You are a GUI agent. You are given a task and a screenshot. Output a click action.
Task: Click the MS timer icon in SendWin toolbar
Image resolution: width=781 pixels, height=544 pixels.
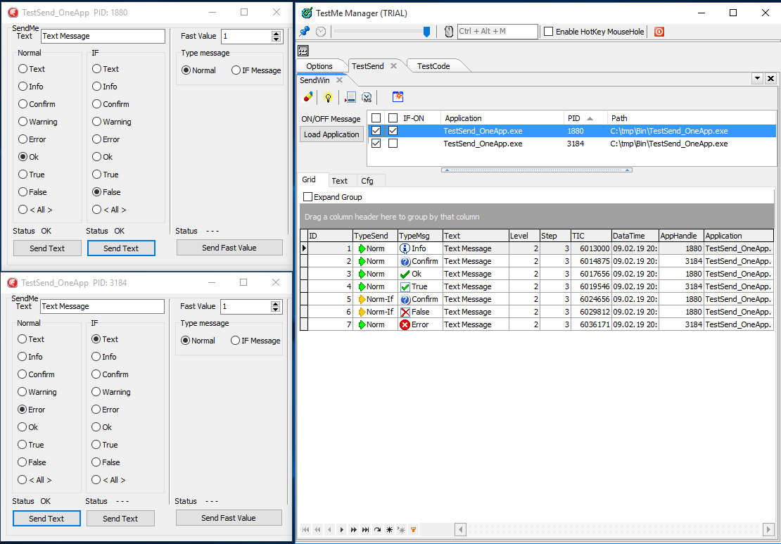tap(367, 97)
